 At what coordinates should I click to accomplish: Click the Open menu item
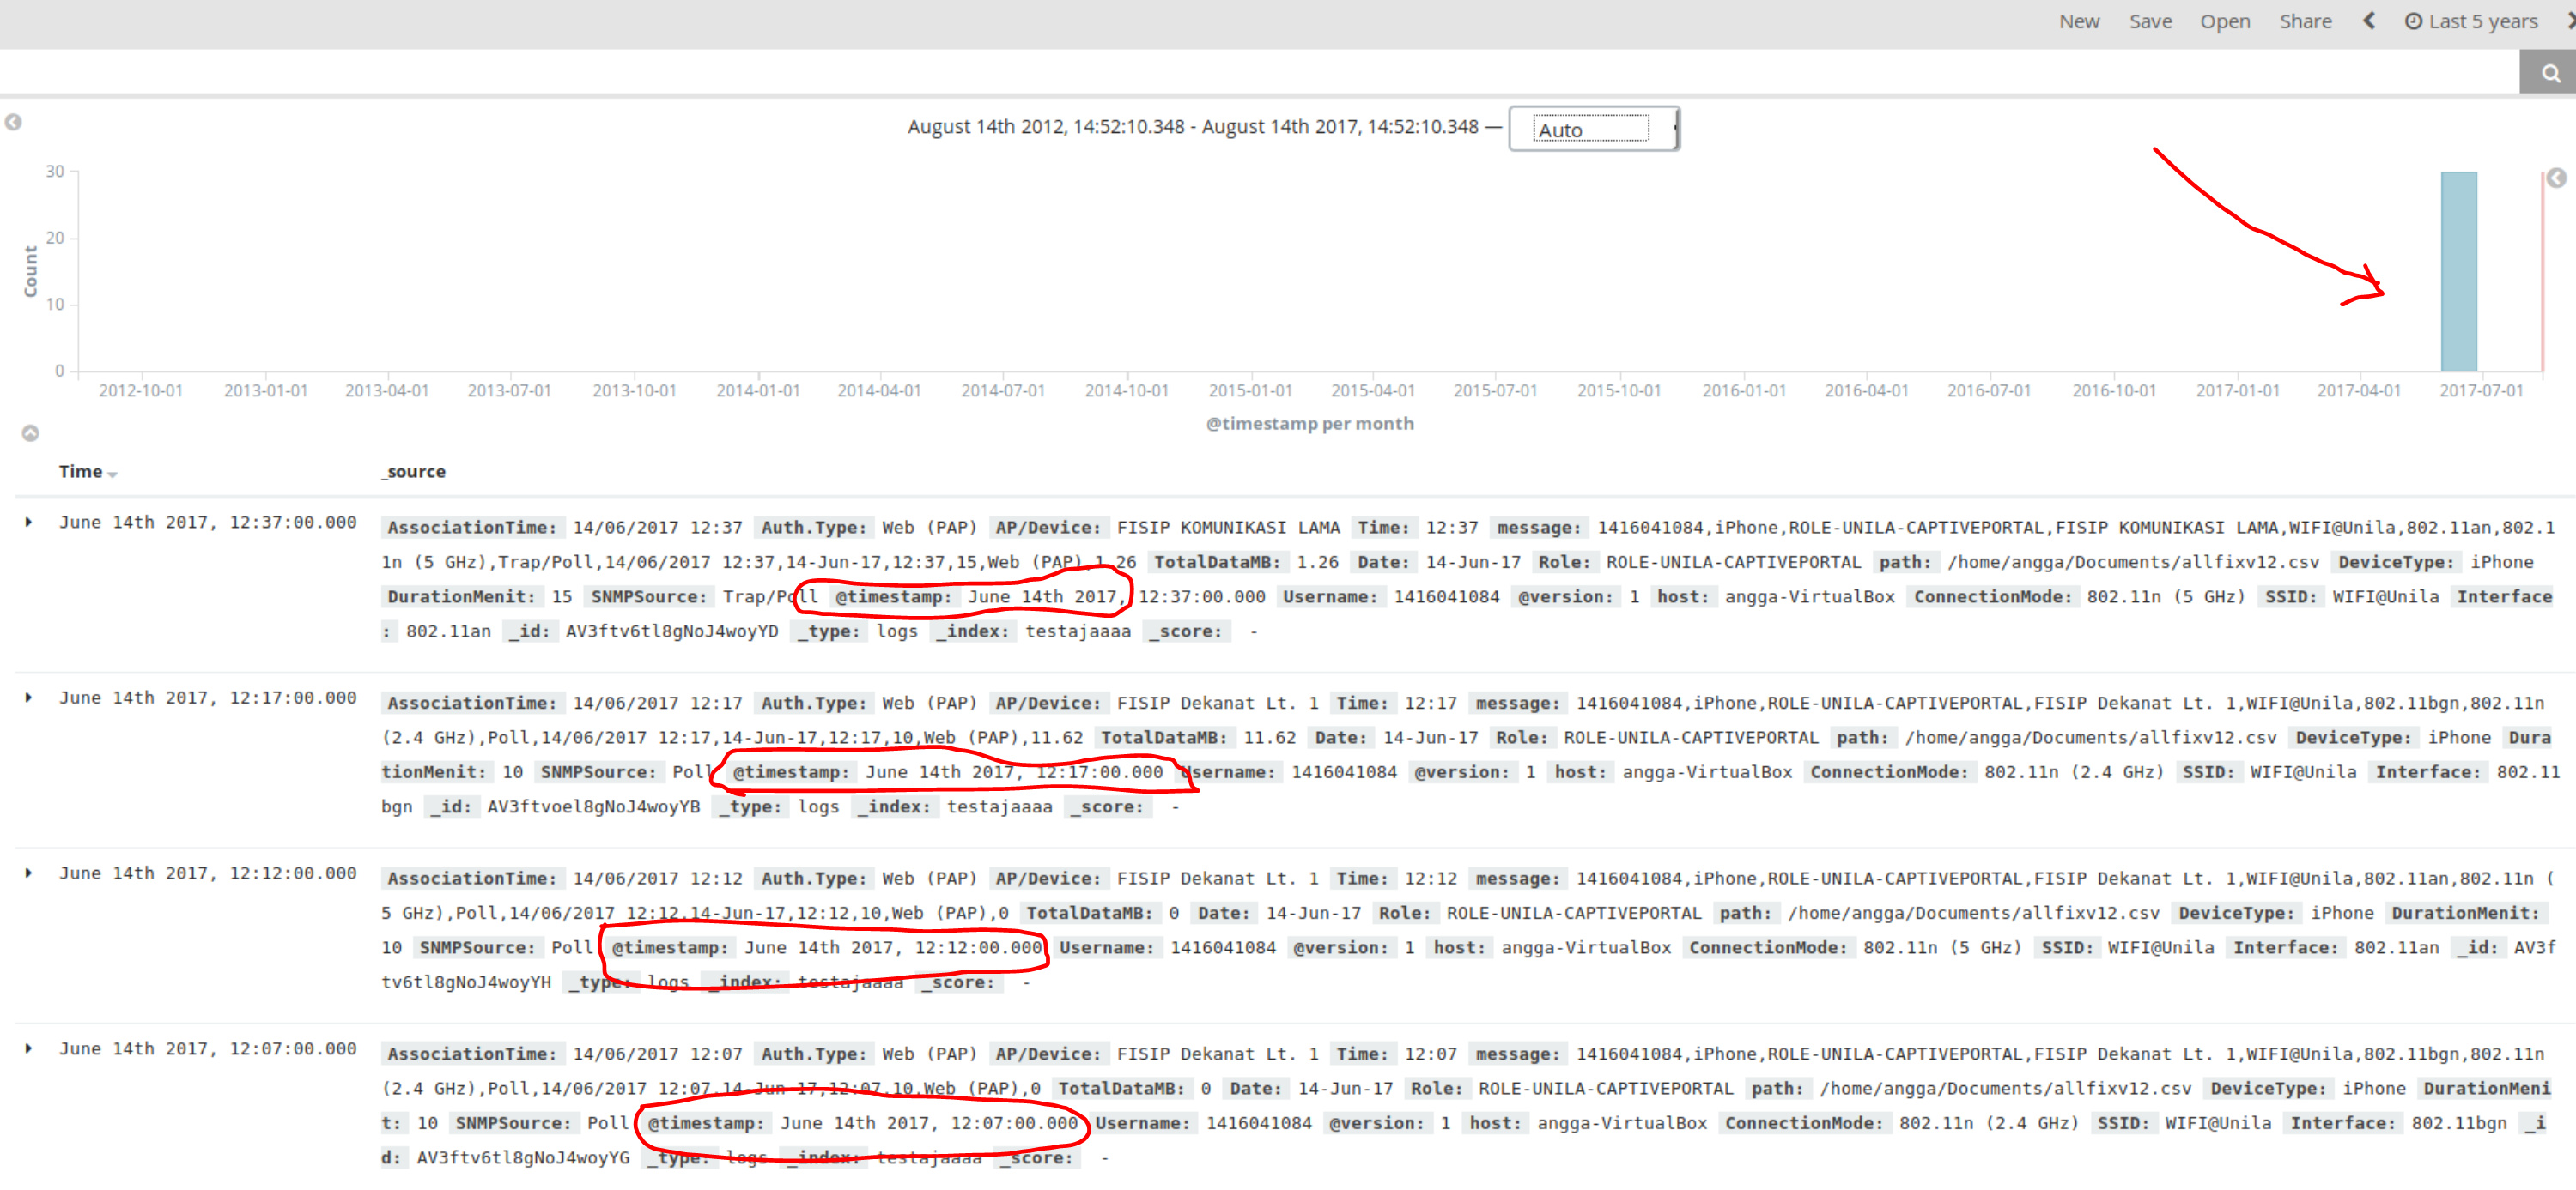[2224, 21]
